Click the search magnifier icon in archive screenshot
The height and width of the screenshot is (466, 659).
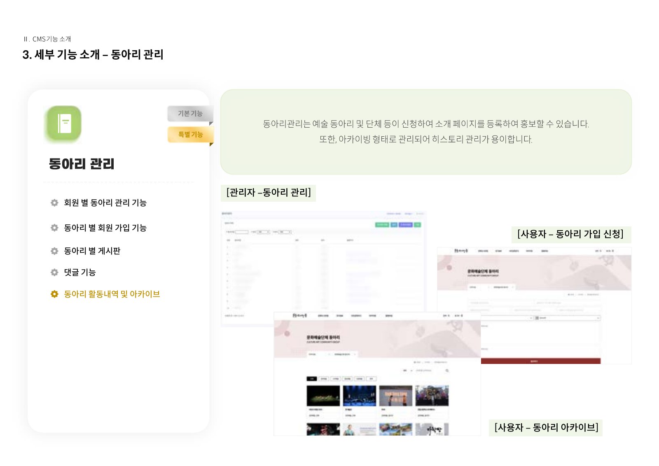[447, 370]
